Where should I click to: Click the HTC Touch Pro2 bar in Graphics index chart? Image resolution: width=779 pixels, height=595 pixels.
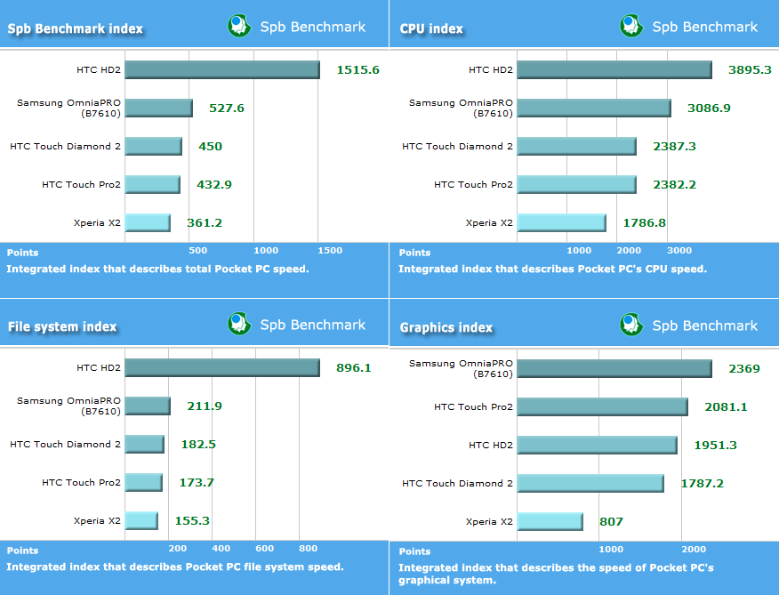603,406
